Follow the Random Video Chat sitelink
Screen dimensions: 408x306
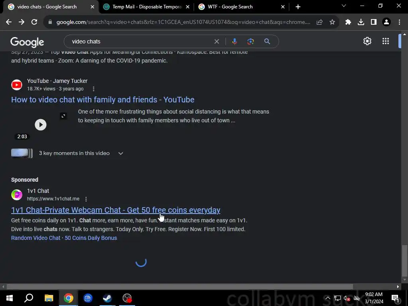tap(35, 238)
